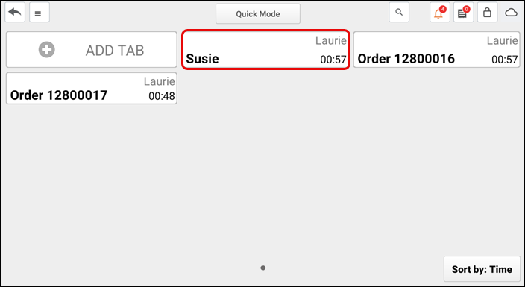Screen dimensions: 525x287
Task: Open the Susie tab
Action: 266,49
